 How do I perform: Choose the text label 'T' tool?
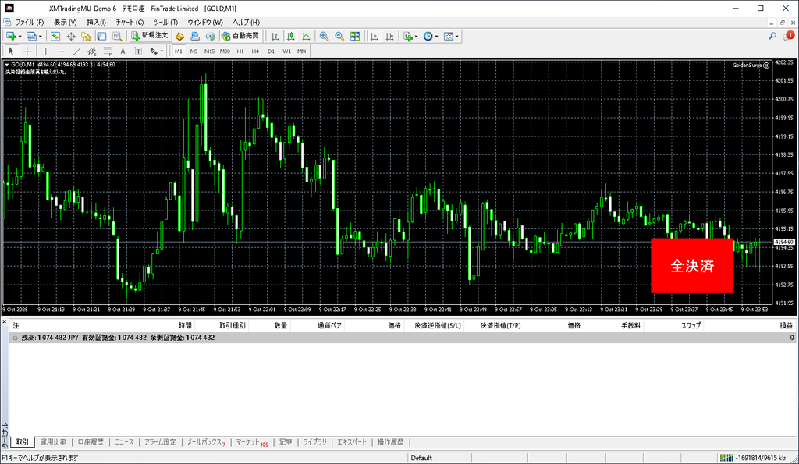tap(138, 51)
